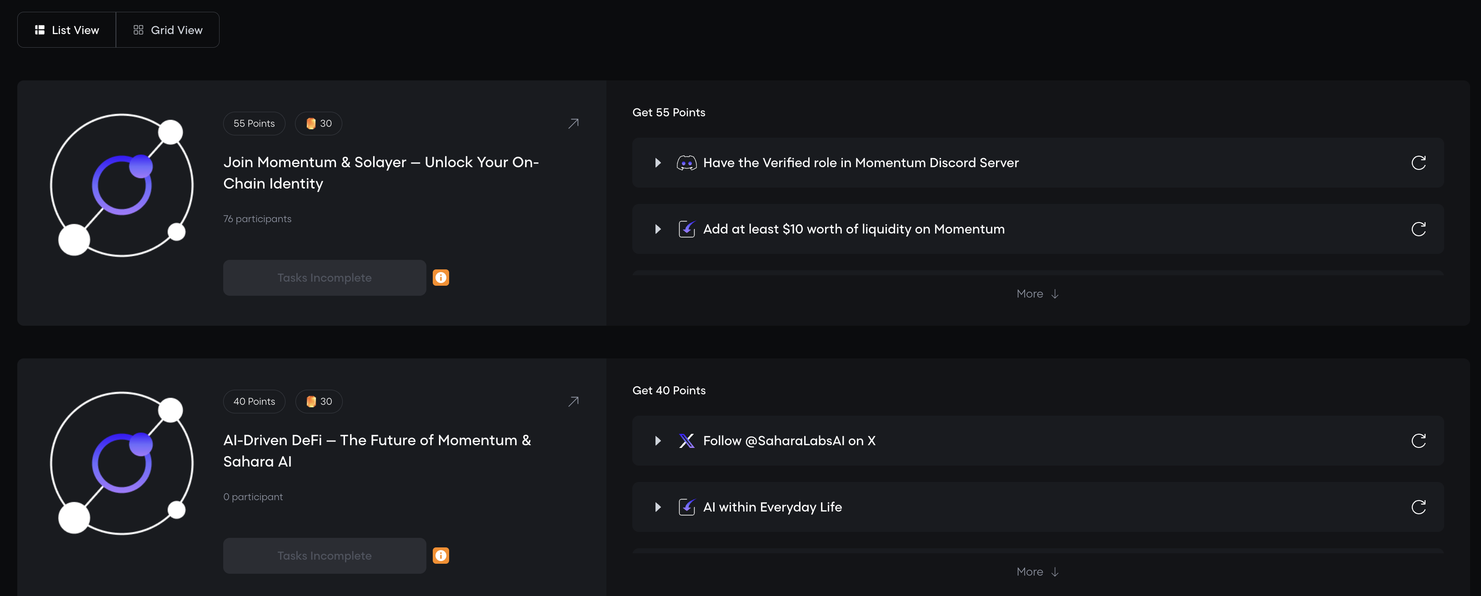Expand the Momentum Discord Verified role task
The image size is (1481, 596).
[658, 163]
